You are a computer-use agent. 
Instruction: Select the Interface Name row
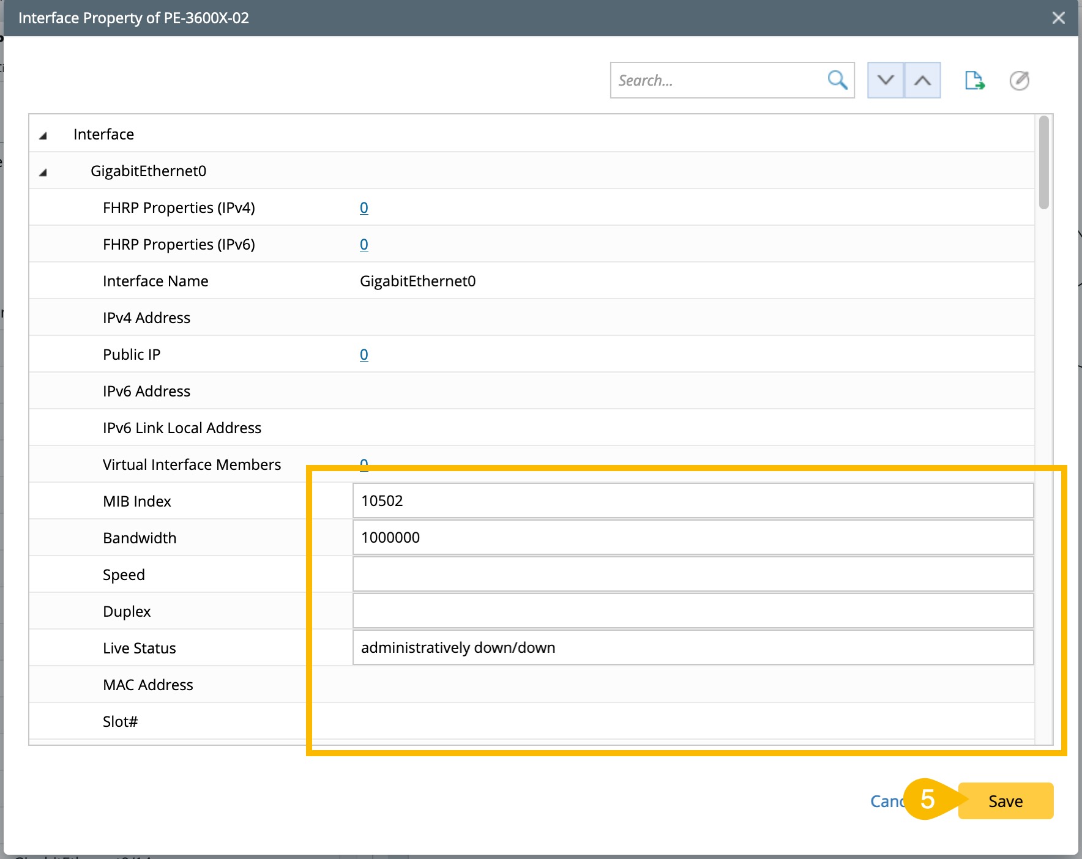[155, 281]
